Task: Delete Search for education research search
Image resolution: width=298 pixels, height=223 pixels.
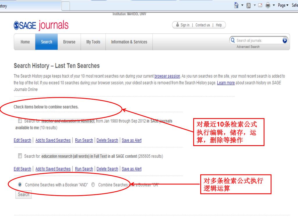Action: (x=107, y=169)
